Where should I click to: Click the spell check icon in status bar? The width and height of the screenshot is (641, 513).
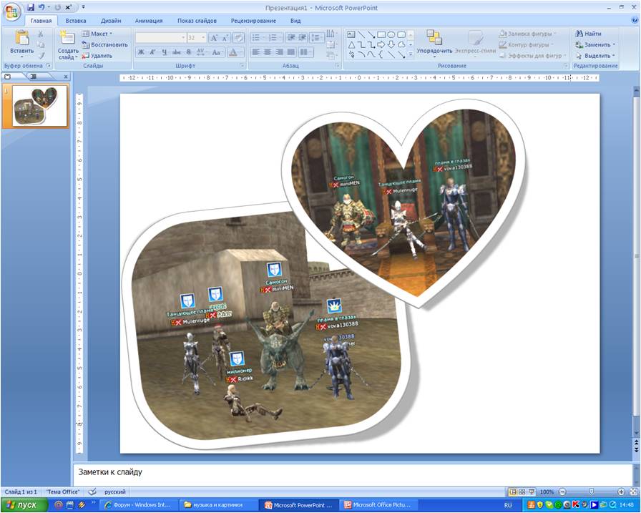[x=92, y=492]
